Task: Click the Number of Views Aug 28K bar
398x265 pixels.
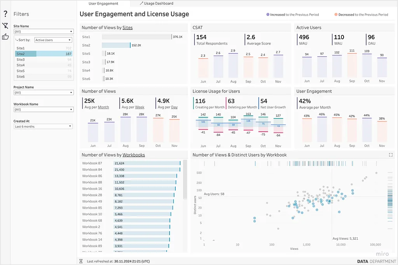Action: coord(126,129)
